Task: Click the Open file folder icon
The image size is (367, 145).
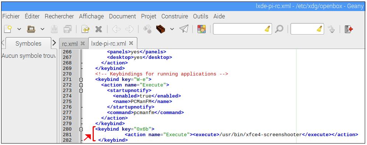Action: point(31,29)
